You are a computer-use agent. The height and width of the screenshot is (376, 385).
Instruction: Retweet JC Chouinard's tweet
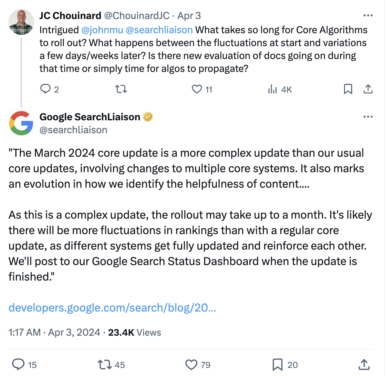click(x=121, y=89)
